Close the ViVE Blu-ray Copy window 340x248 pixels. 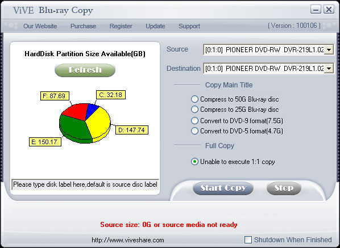(329, 10)
